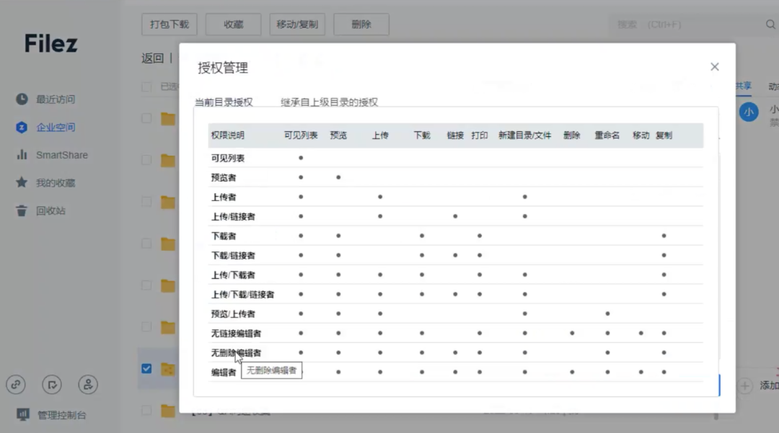Click the 返回 link

click(x=152, y=58)
